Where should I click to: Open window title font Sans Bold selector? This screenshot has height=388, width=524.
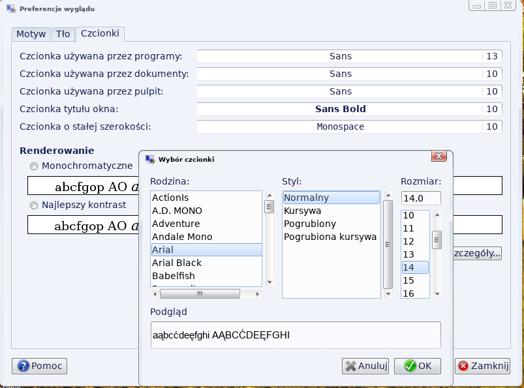click(340, 109)
